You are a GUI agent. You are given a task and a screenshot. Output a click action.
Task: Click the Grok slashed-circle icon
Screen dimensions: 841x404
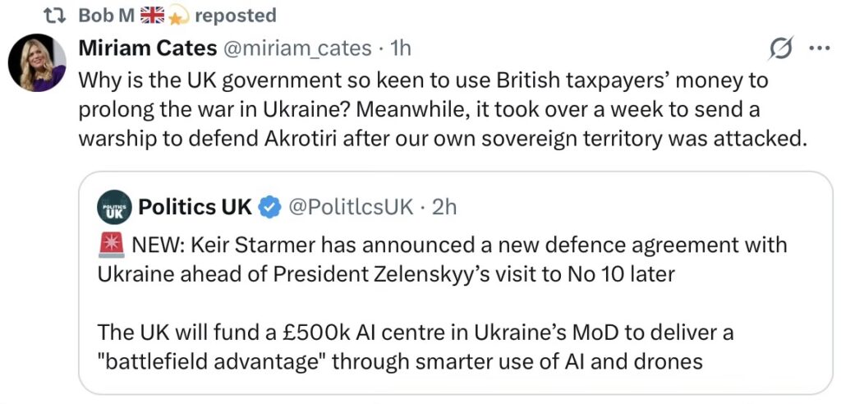tap(781, 49)
